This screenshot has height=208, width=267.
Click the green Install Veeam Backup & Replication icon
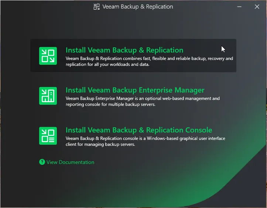click(48, 56)
